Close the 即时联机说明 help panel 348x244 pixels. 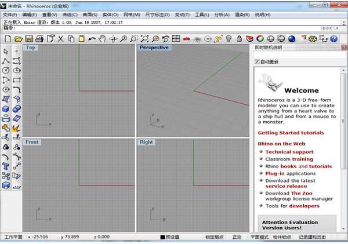click(344, 48)
